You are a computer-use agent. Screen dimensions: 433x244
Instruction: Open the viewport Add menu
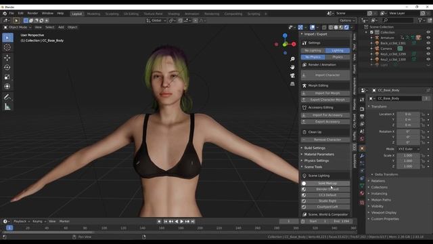tap(61, 27)
